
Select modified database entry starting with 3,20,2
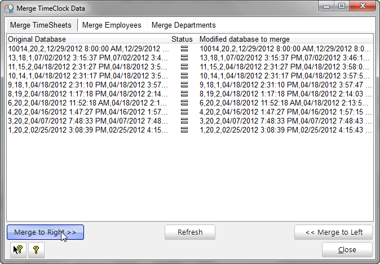point(285,121)
